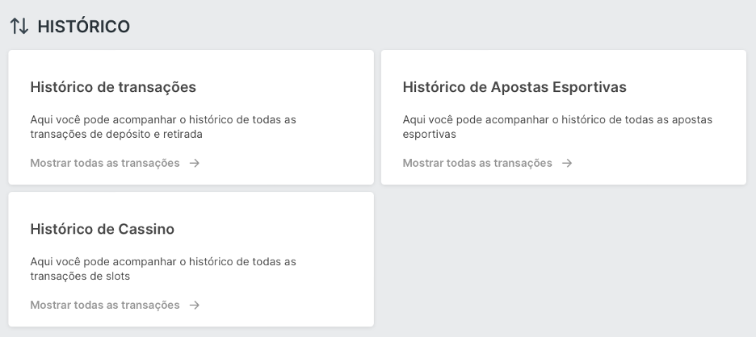Viewport: 756px width, 337px height.
Task: Select the Histórico de Apostas Esportivas title
Action: 514,87
